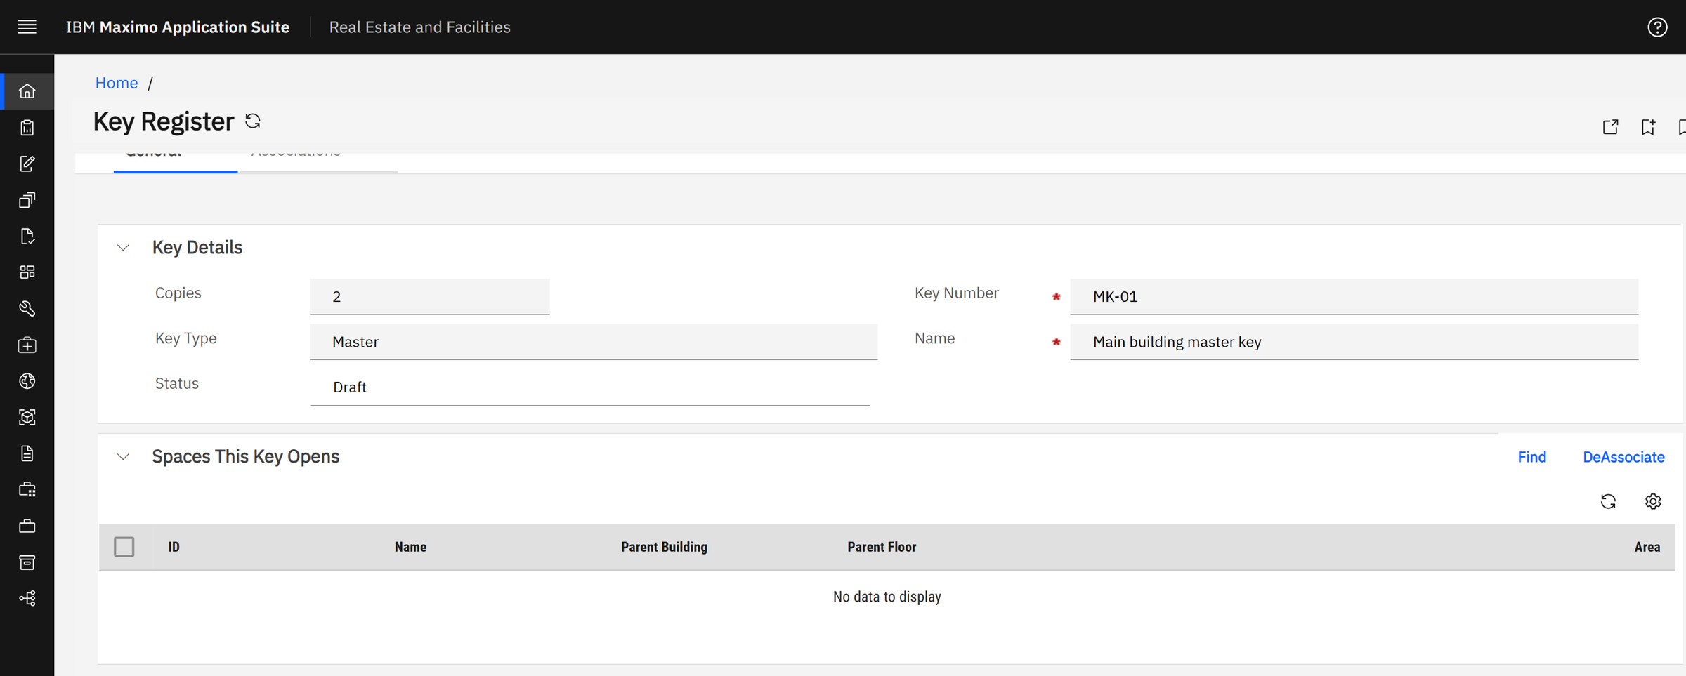Image resolution: width=1686 pixels, height=676 pixels.
Task: Open the stacked copy squares sidebar icon
Action: [x=27, y=200]
